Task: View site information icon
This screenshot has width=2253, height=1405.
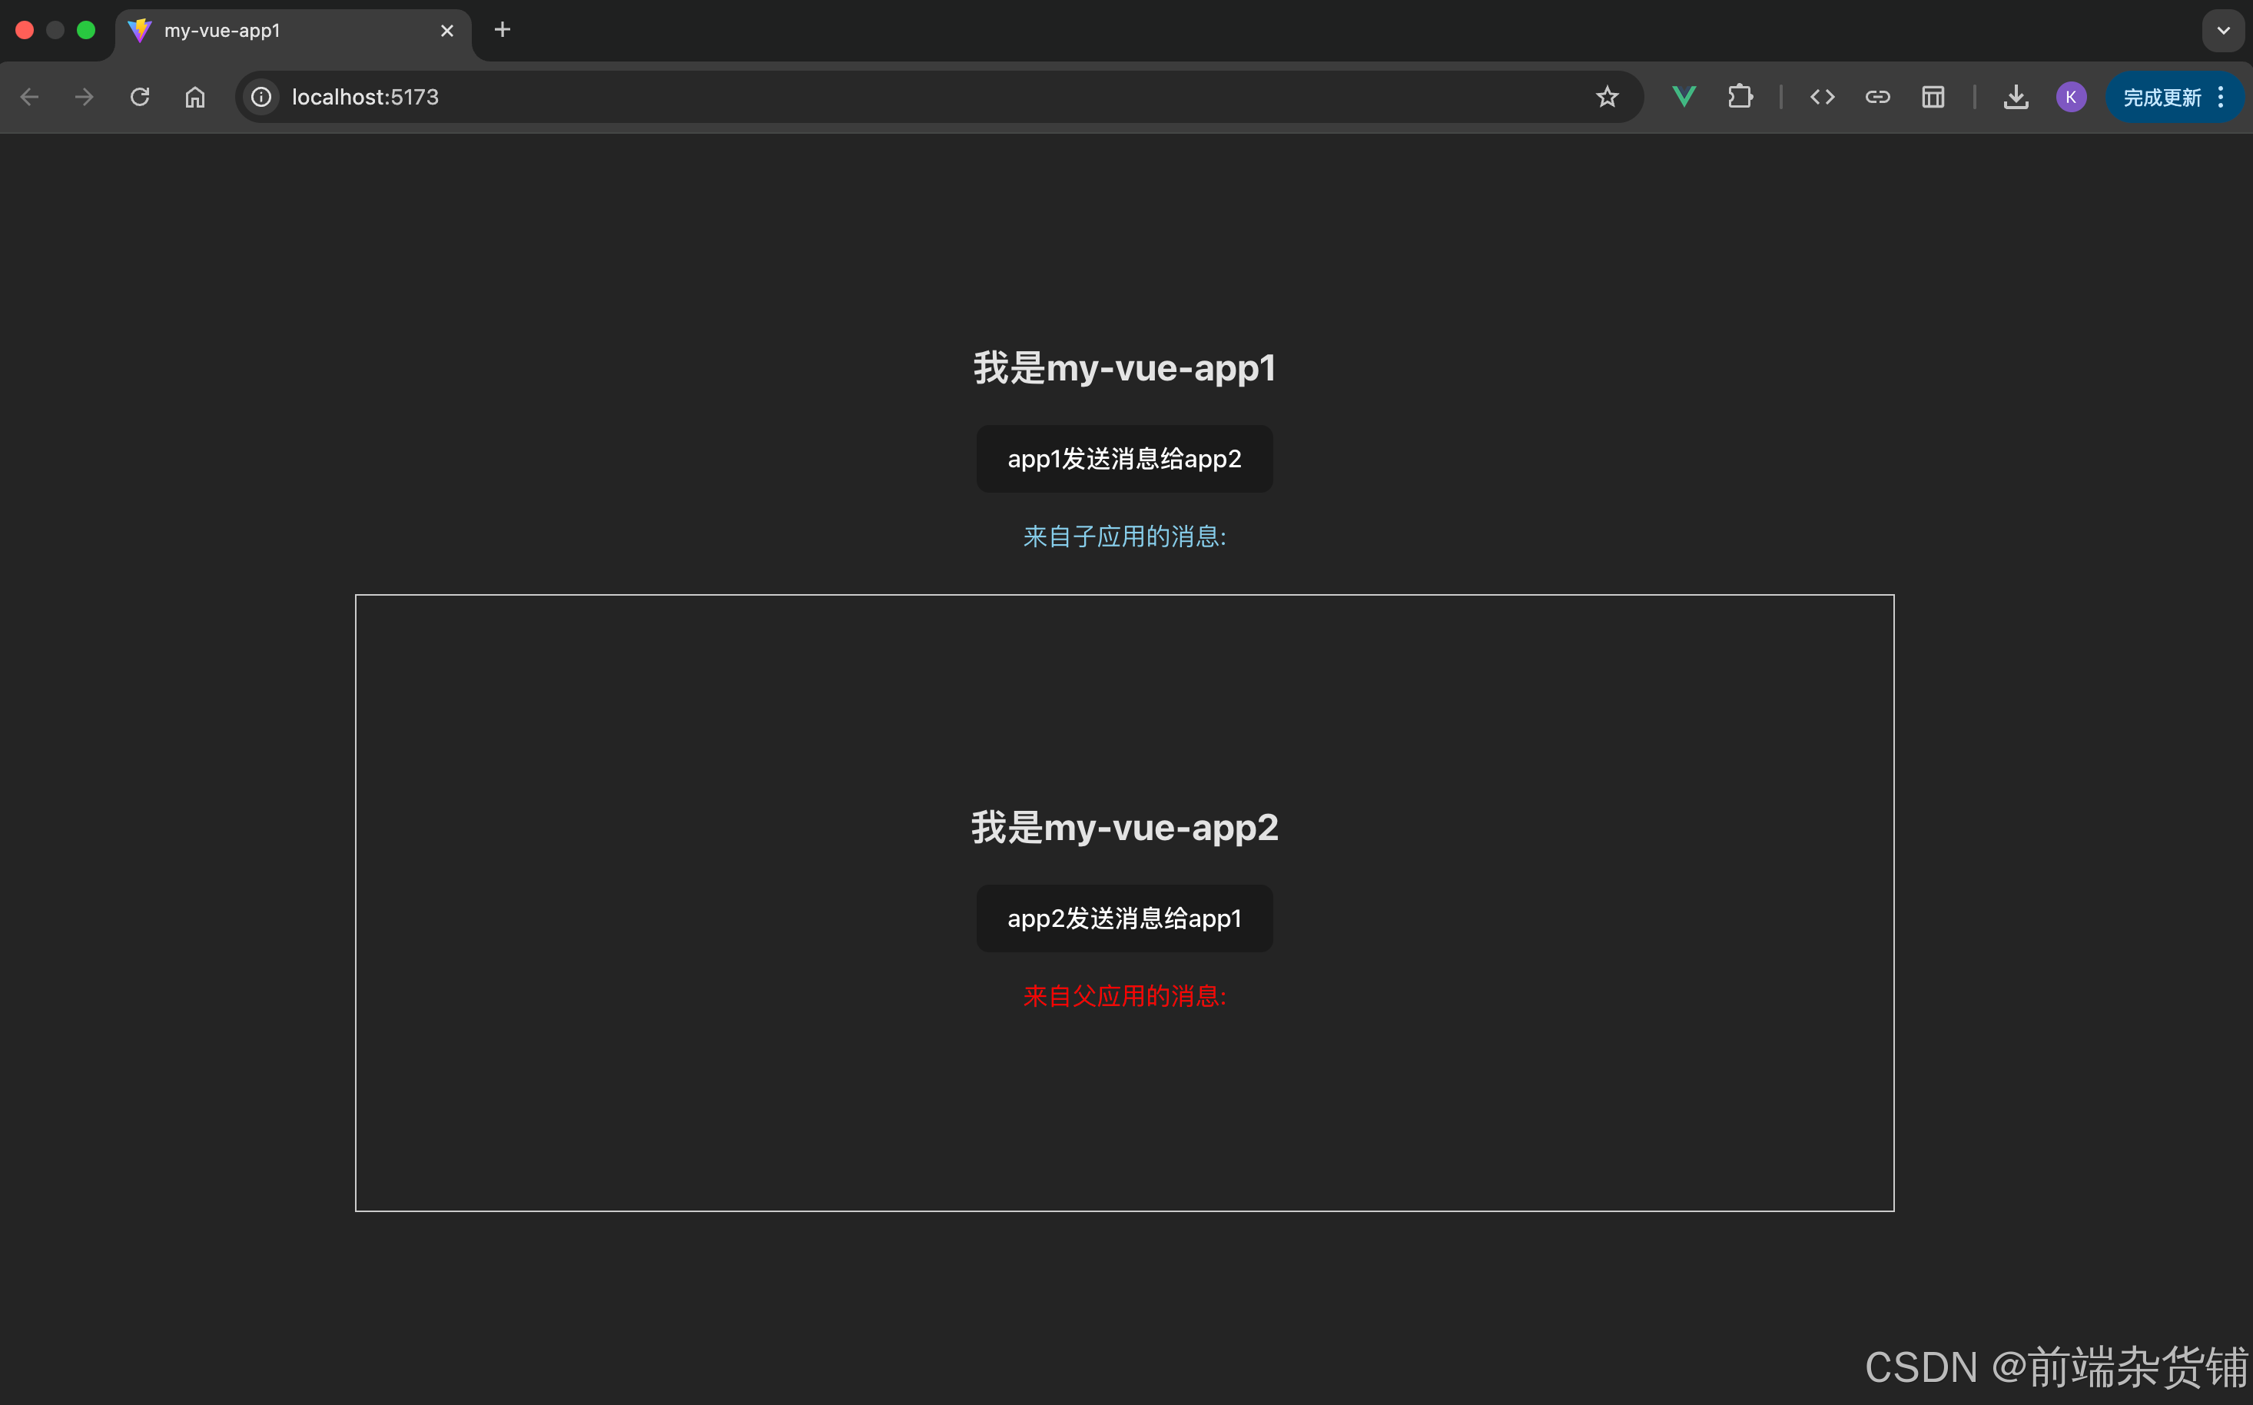Action: (x=262, y=97)
